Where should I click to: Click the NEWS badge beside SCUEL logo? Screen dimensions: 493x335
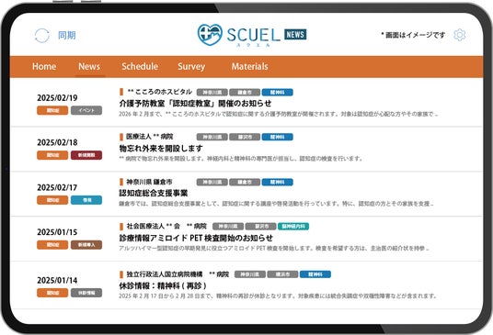[x=295, y=35]
